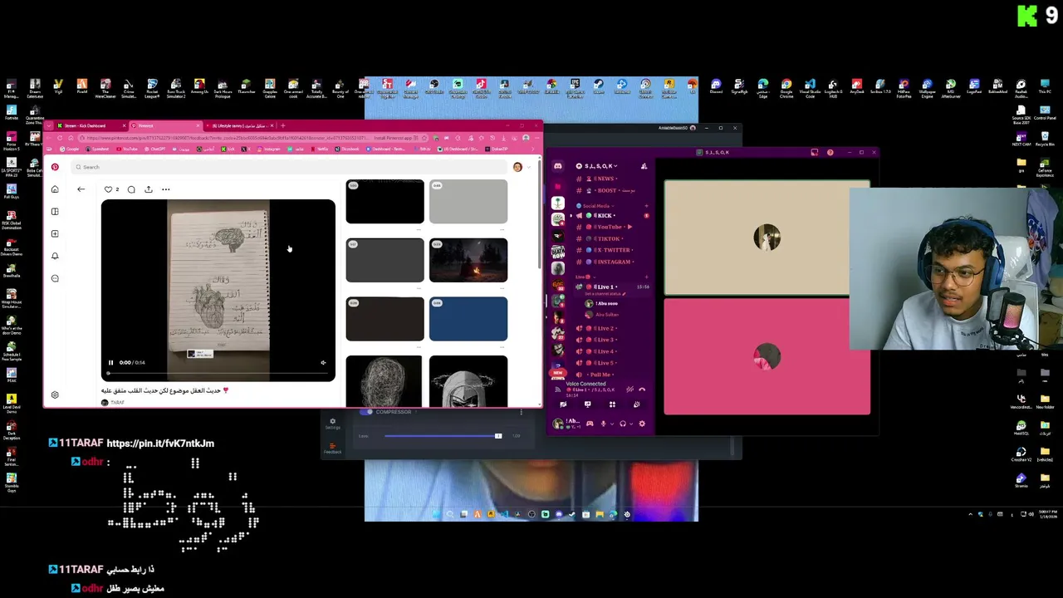This screenshot has width=1063, height=598.
Task: Switch to the Pinterest browser tab
Action: (165, 125)
